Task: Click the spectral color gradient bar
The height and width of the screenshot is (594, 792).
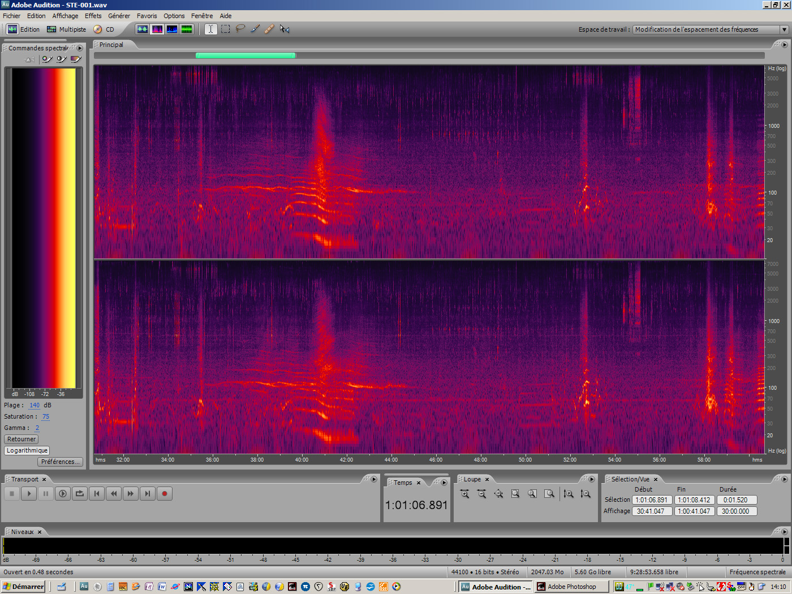Action: 44,226
